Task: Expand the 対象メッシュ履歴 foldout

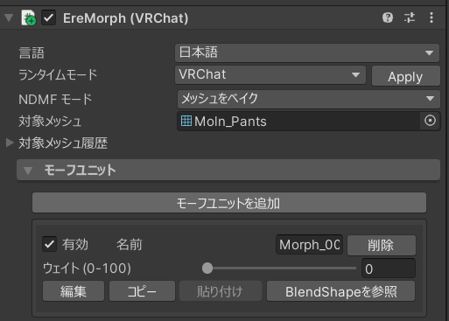Action: (10, 143)
